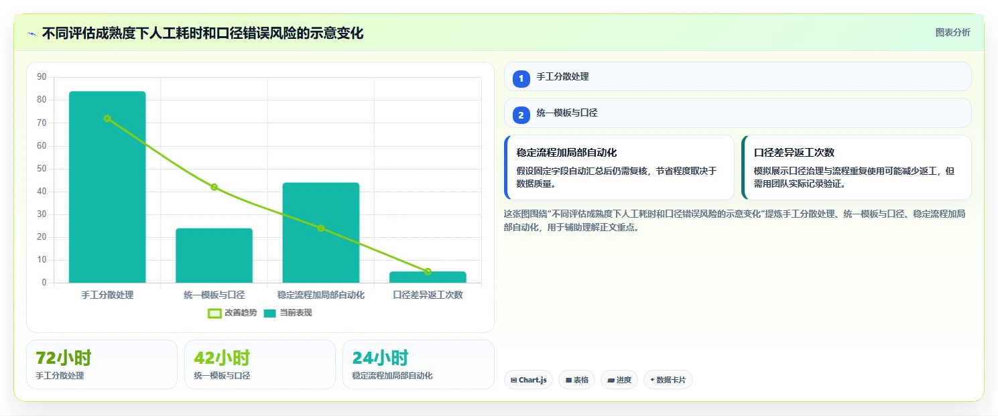This screenshot has height=416, width=998.
Task: Click the x-axis label 手工分散处理
Action: pos(107,295)
